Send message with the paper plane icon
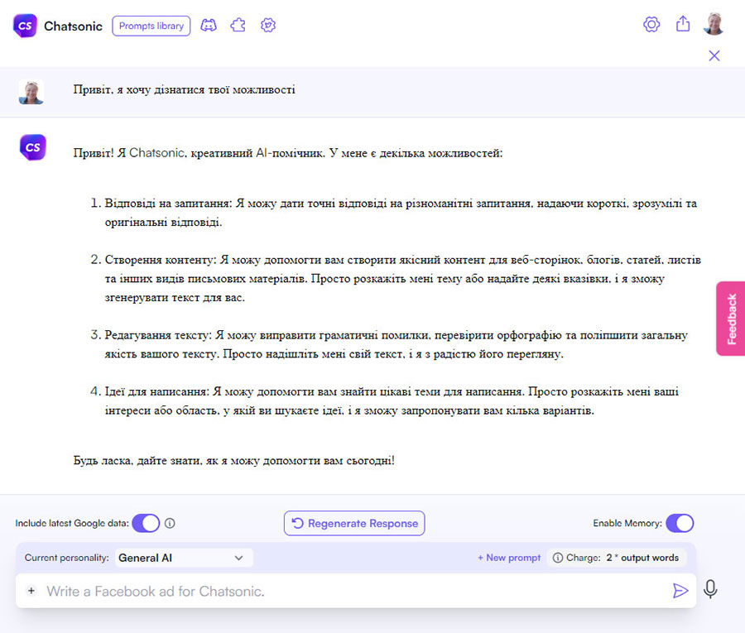This screenshot has width=745, height=633. (x=680, y=591)
